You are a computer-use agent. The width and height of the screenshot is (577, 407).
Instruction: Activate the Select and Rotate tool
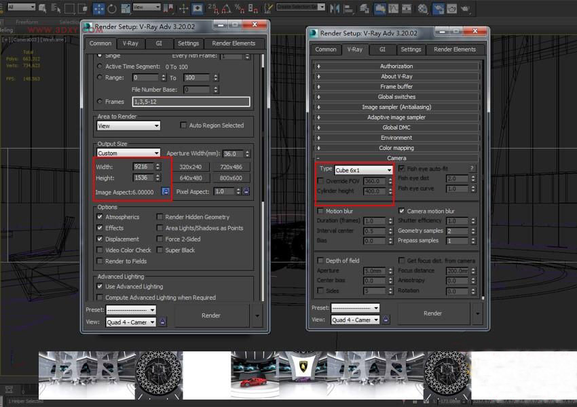(x=112, y=8)
